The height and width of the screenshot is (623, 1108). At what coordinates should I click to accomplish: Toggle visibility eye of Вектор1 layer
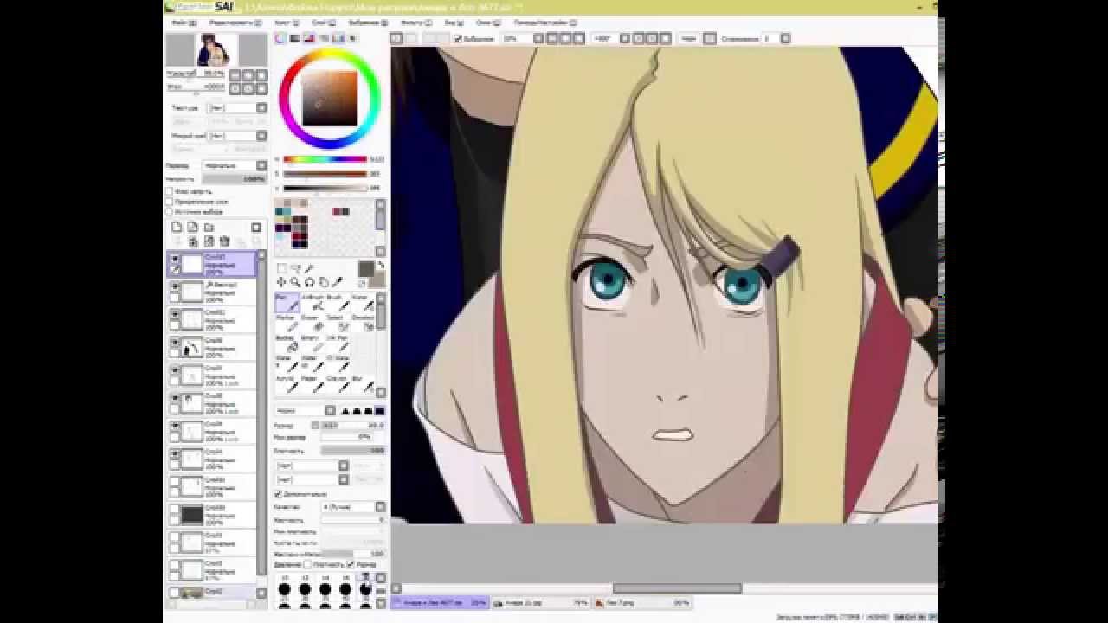coord(175,286)
